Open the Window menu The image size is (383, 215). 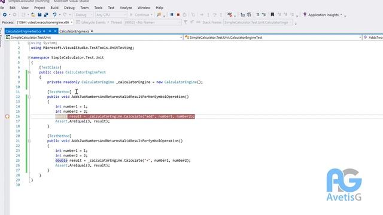point(144,8)
